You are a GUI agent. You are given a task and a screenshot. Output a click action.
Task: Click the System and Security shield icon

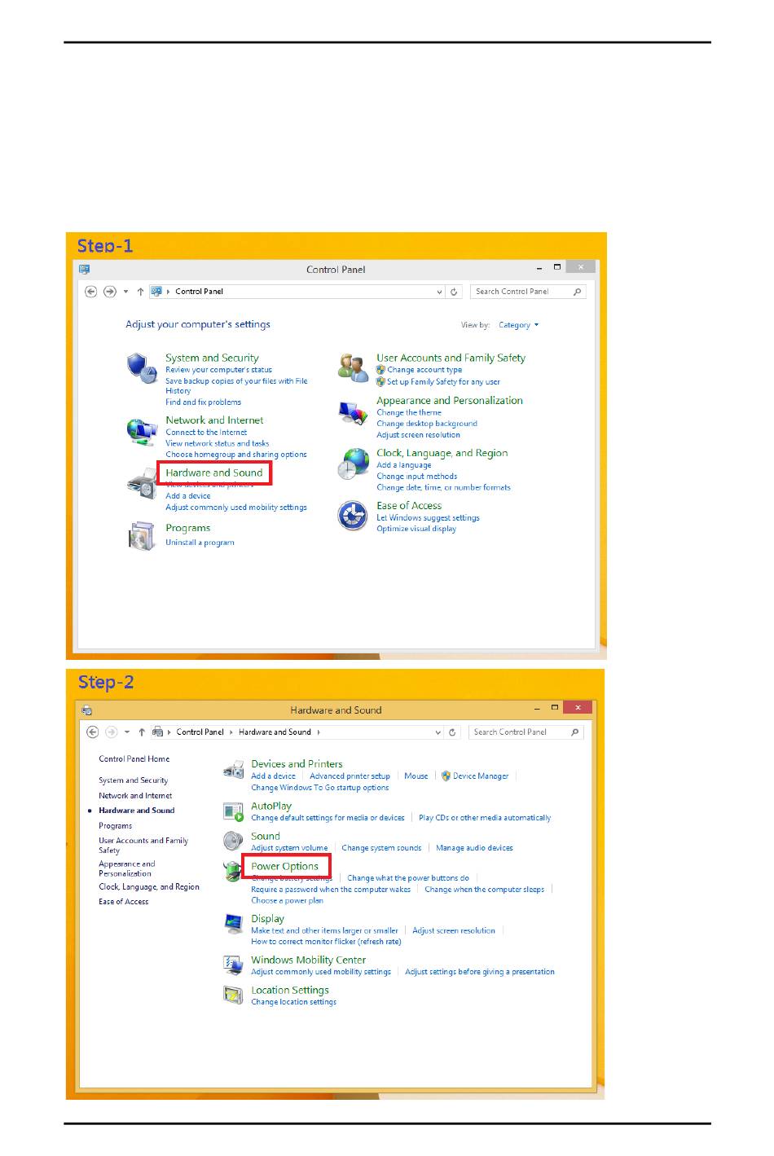tap(141, 367)
